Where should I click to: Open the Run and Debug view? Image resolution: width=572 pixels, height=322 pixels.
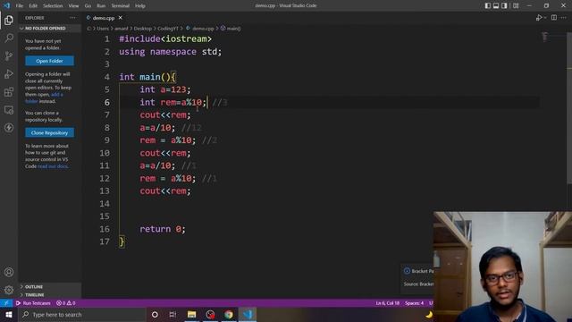pos(9,73)
